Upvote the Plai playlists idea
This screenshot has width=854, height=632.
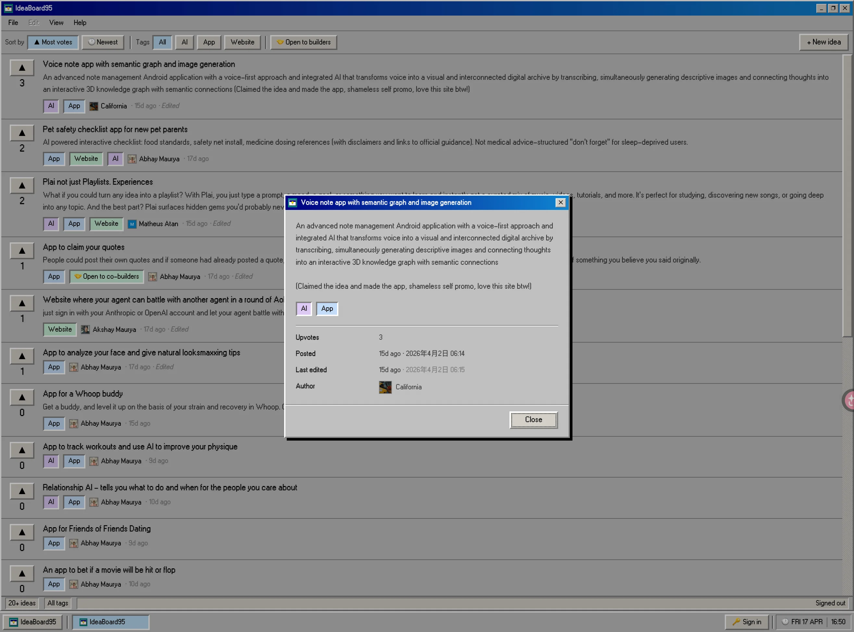point(22,186)
